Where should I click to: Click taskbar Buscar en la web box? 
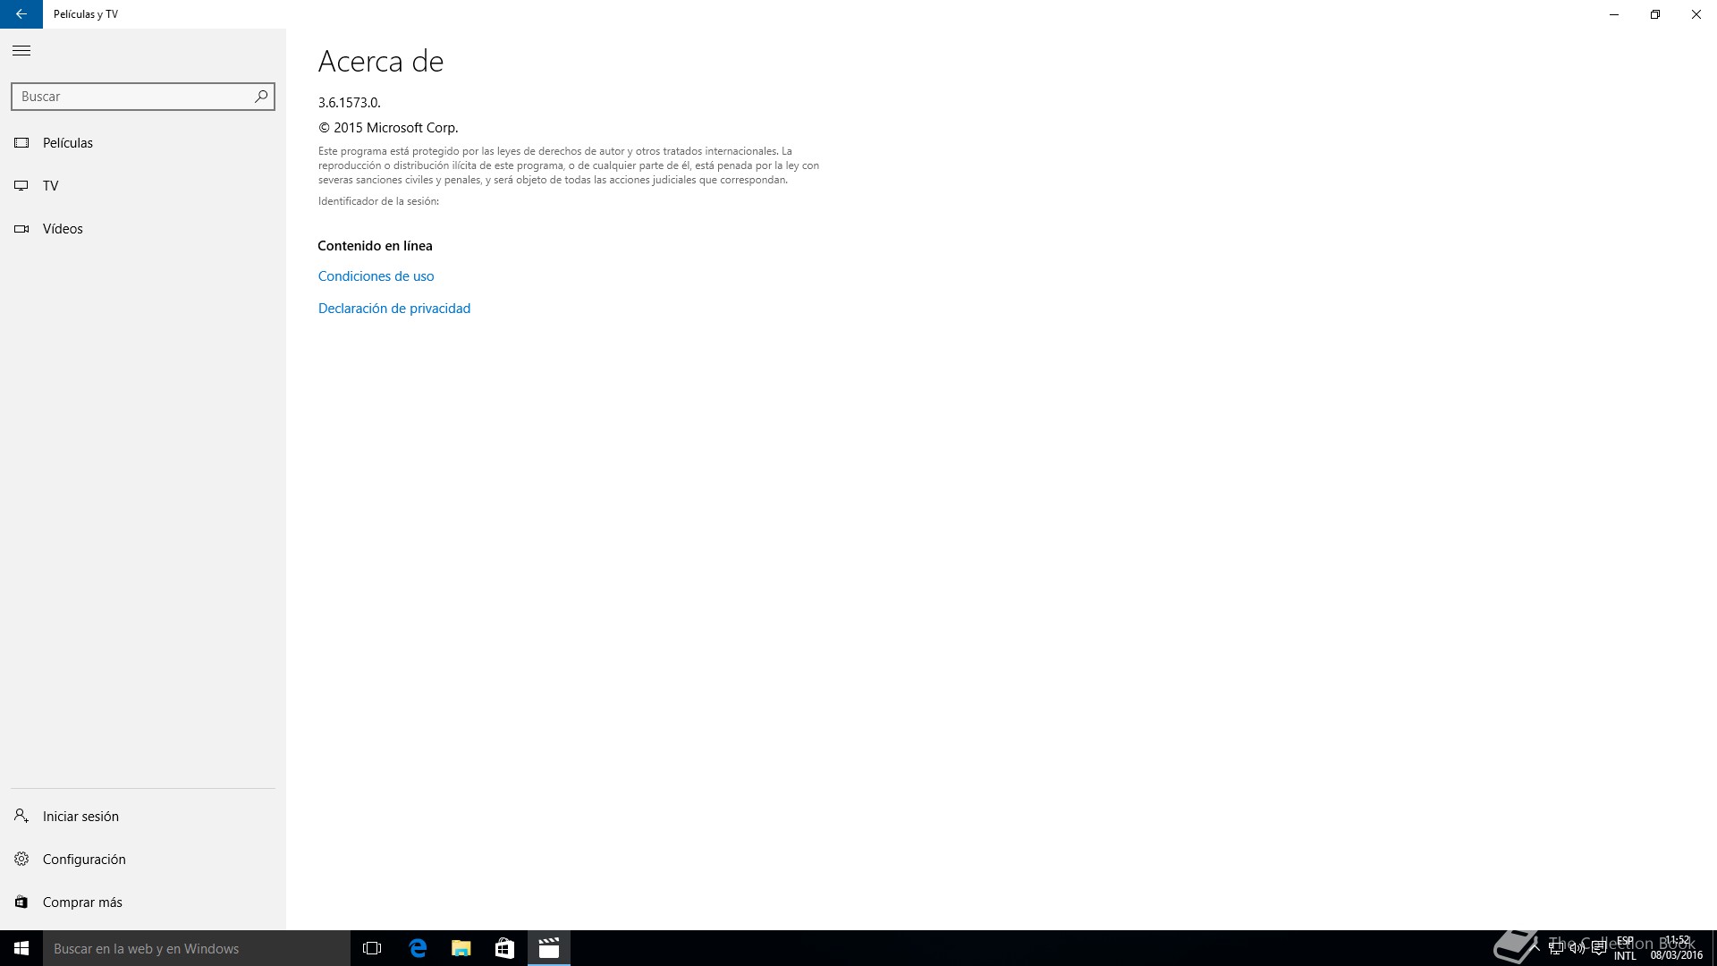tap(197, 948)
